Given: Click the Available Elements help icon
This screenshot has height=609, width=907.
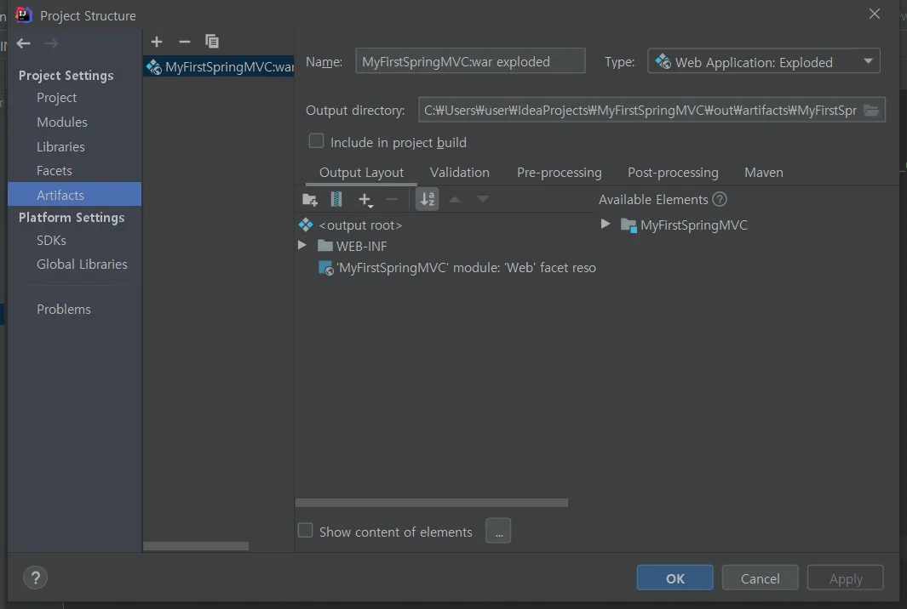Looking at the screenshot, I should click(720, 200).
